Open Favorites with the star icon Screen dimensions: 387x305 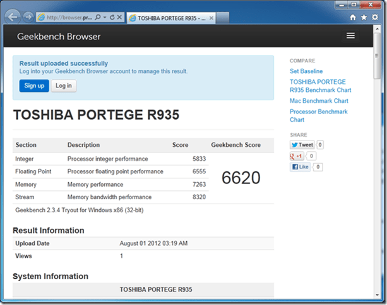364,17
